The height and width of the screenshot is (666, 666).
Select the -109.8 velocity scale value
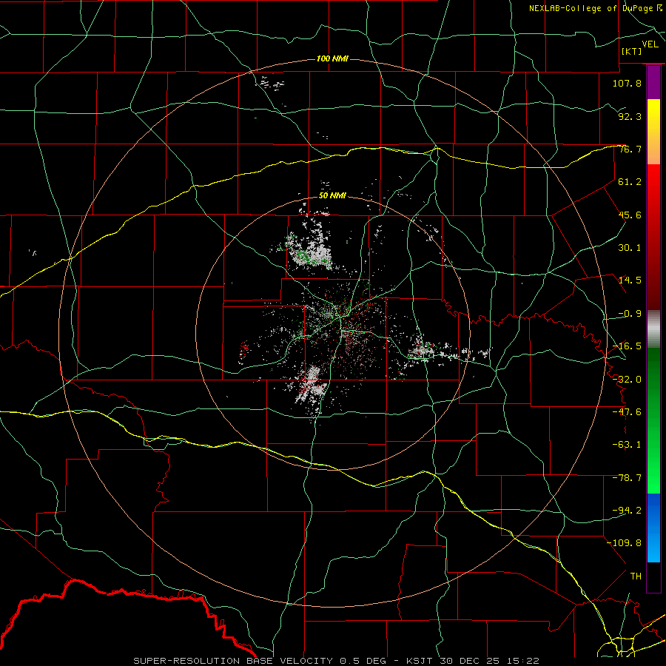click(x=624, y=543)
